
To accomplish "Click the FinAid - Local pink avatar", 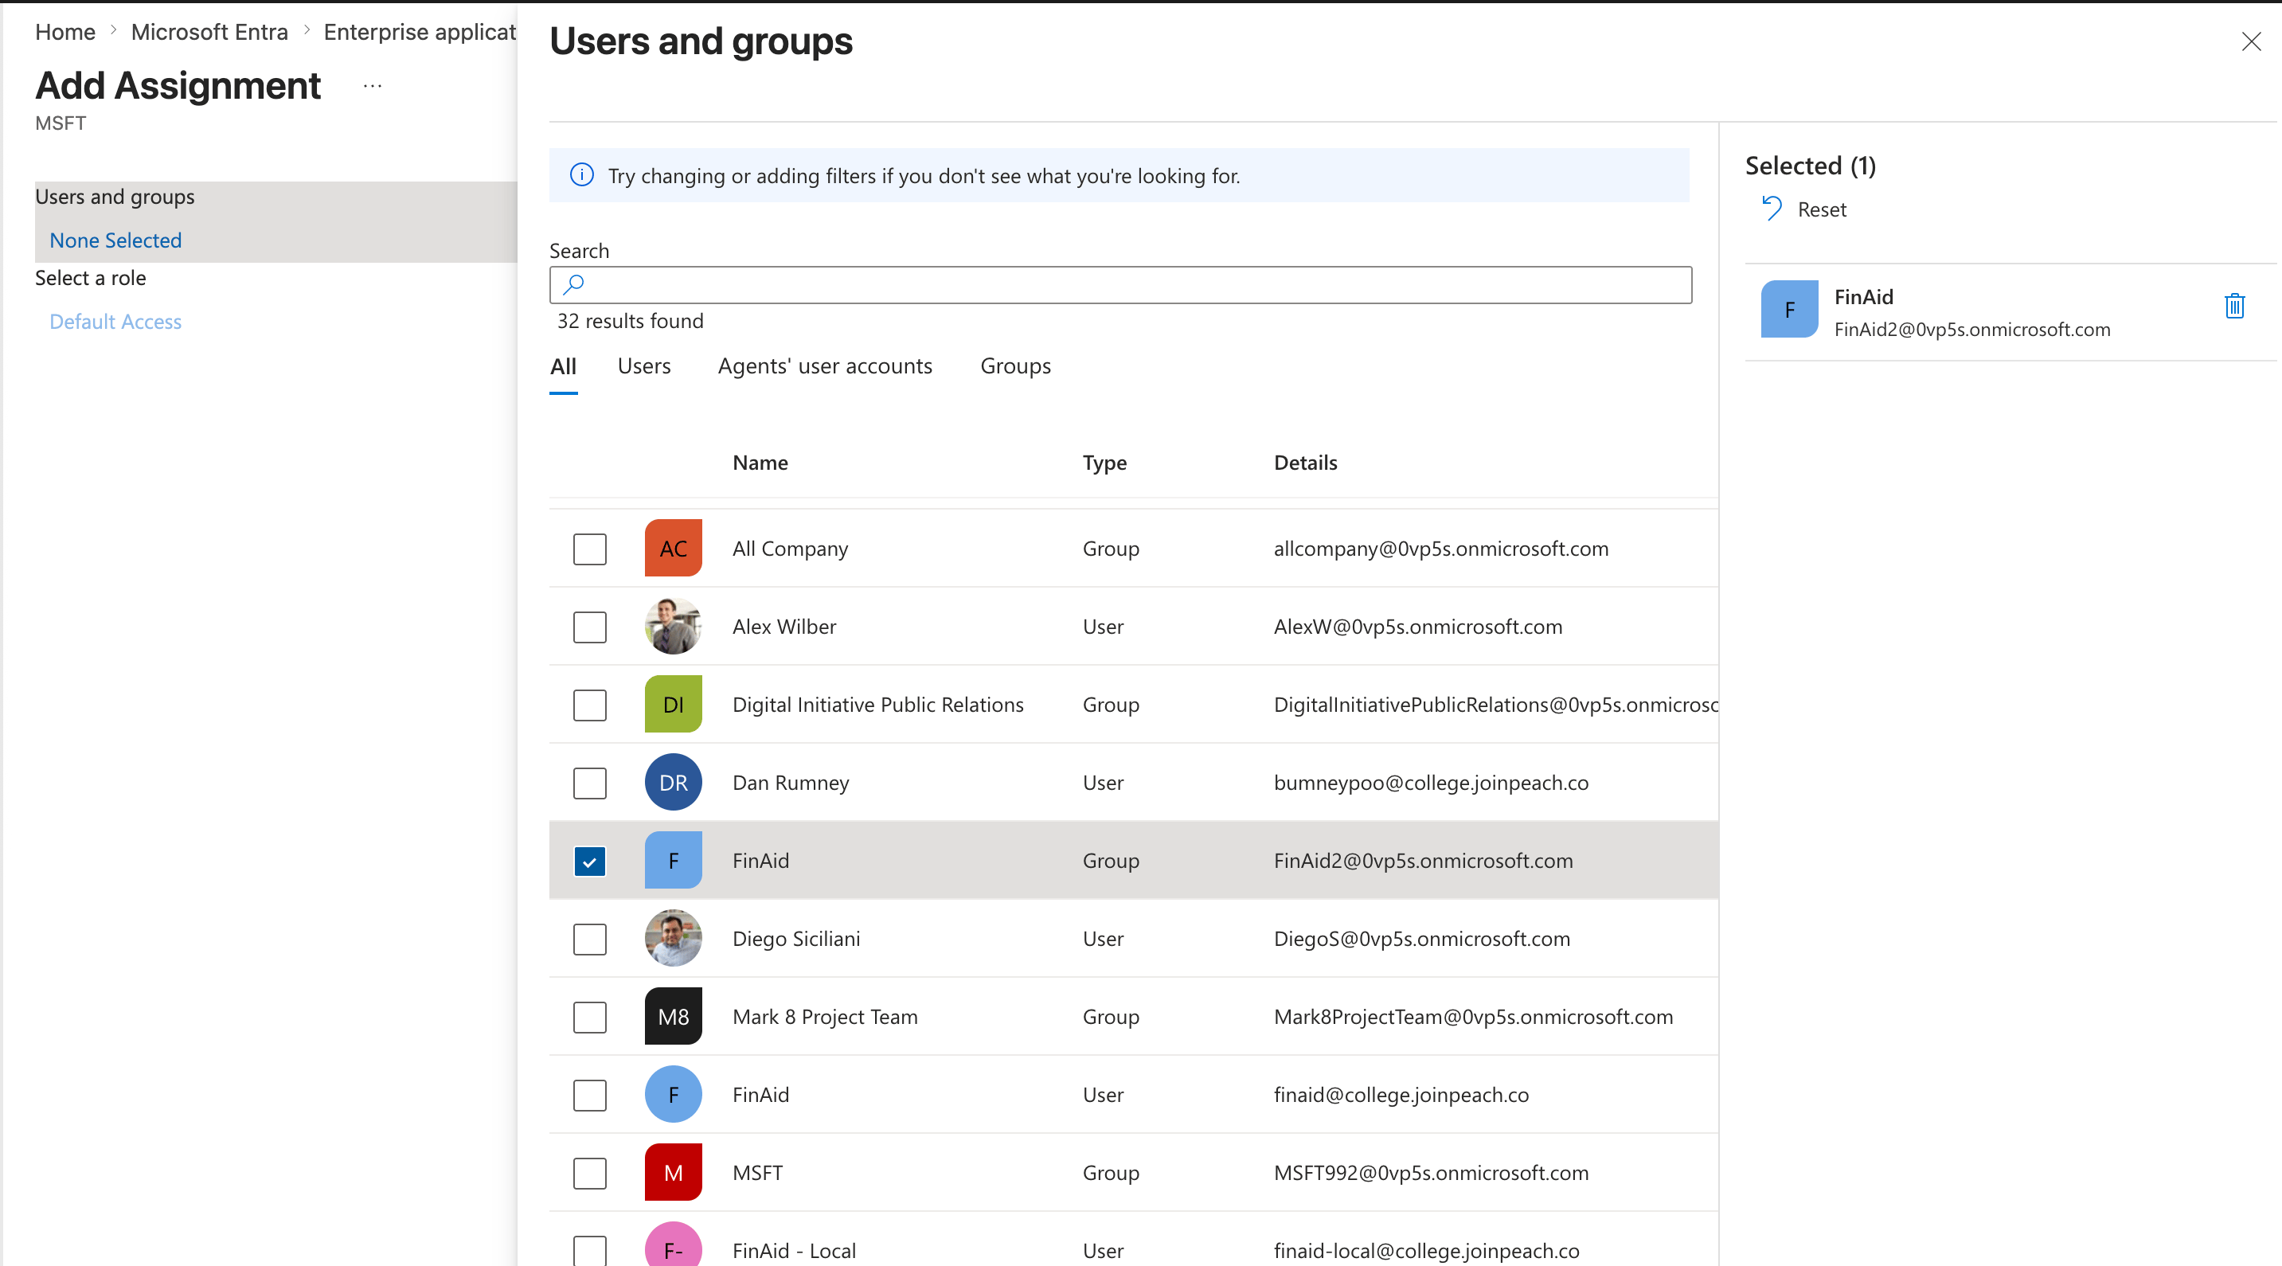I will [674, 1245].
